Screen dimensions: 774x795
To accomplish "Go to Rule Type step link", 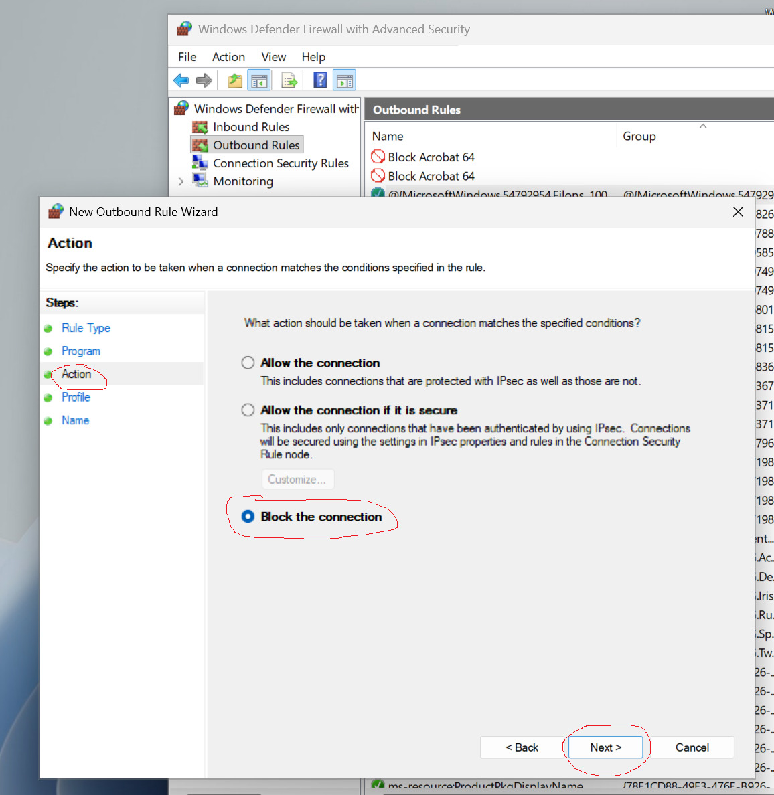I will pyautogui.click(x=86, y=328).
